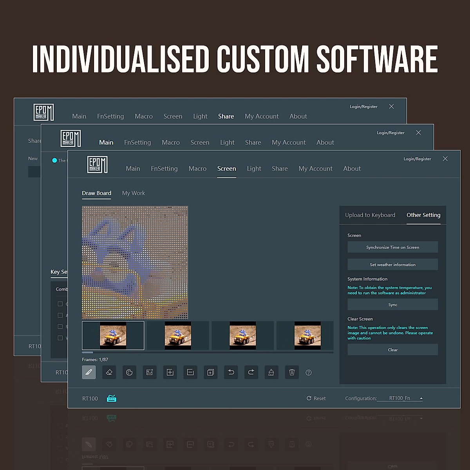Open the Upload to Keyboard tab
The width and height of the screenshot is (470, 470).
point(370,215)
